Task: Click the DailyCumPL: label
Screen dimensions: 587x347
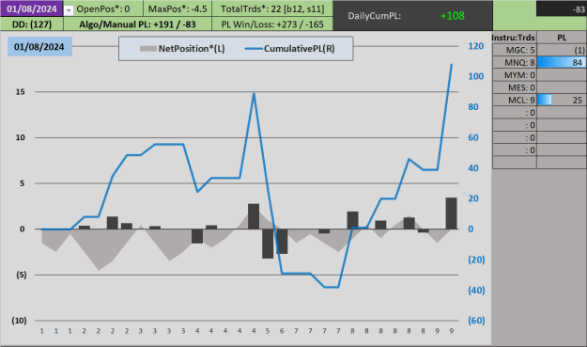Action: [375, 16]
